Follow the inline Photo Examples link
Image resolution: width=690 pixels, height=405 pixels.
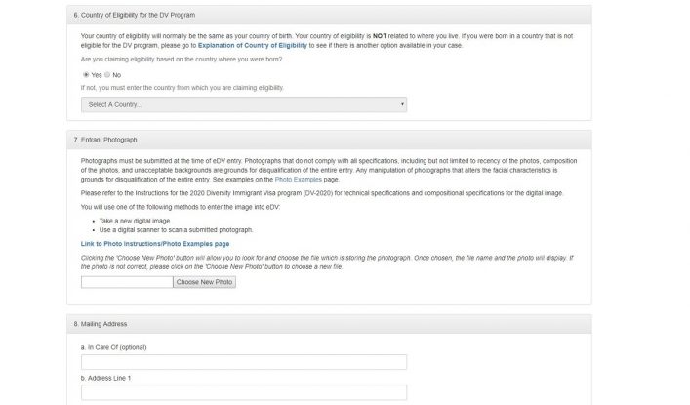296,180
